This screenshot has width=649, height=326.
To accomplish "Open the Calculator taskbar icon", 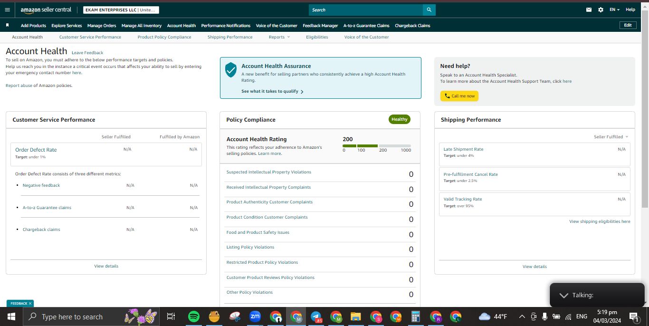I will tap(416, 316).
